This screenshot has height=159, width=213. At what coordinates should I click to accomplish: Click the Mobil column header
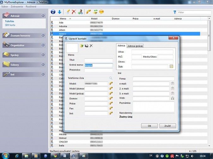click(94, 19)
